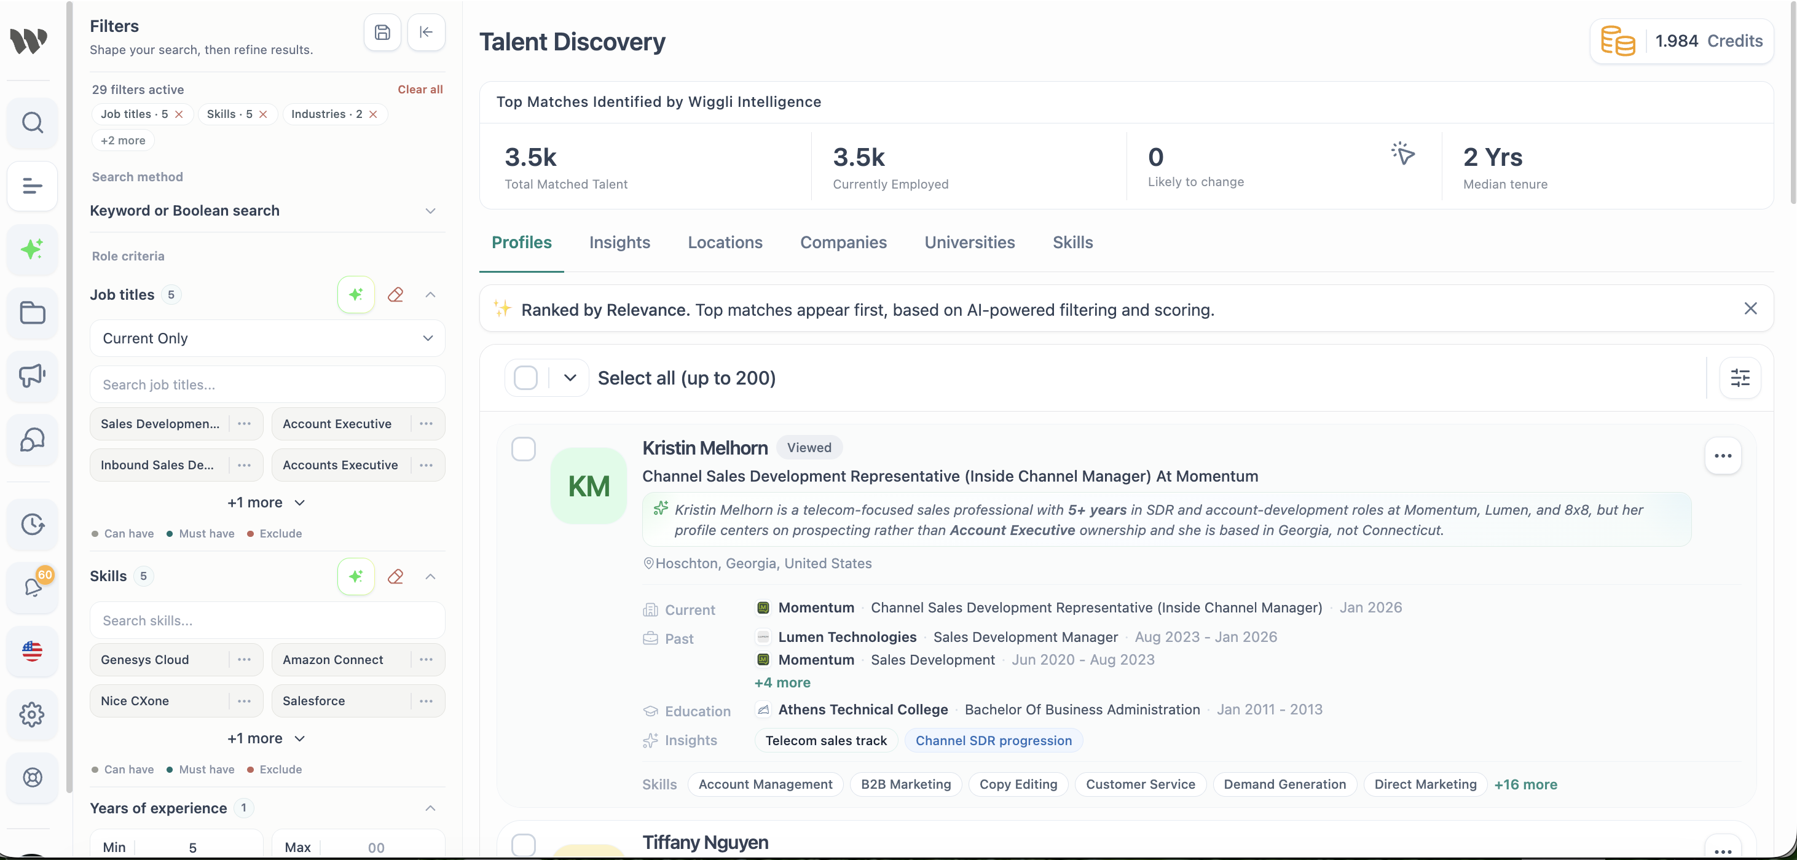Screen dimensions: 1797x860
Task: Open Kristin Melhorn's profile name
Action: pyautogui.click(x=704, y=448)
